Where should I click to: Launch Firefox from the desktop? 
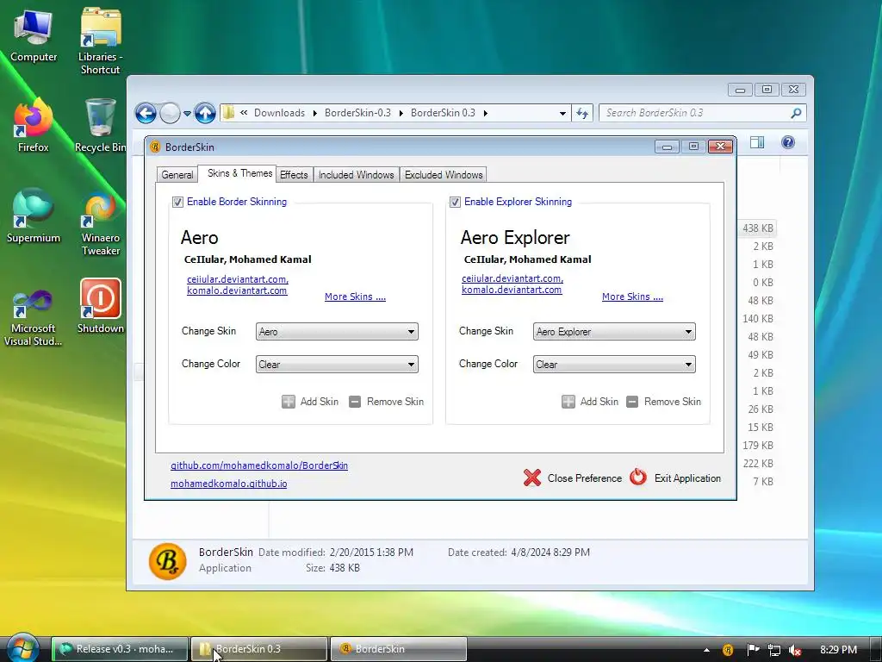pyautogui.click(x=34, y=126)
